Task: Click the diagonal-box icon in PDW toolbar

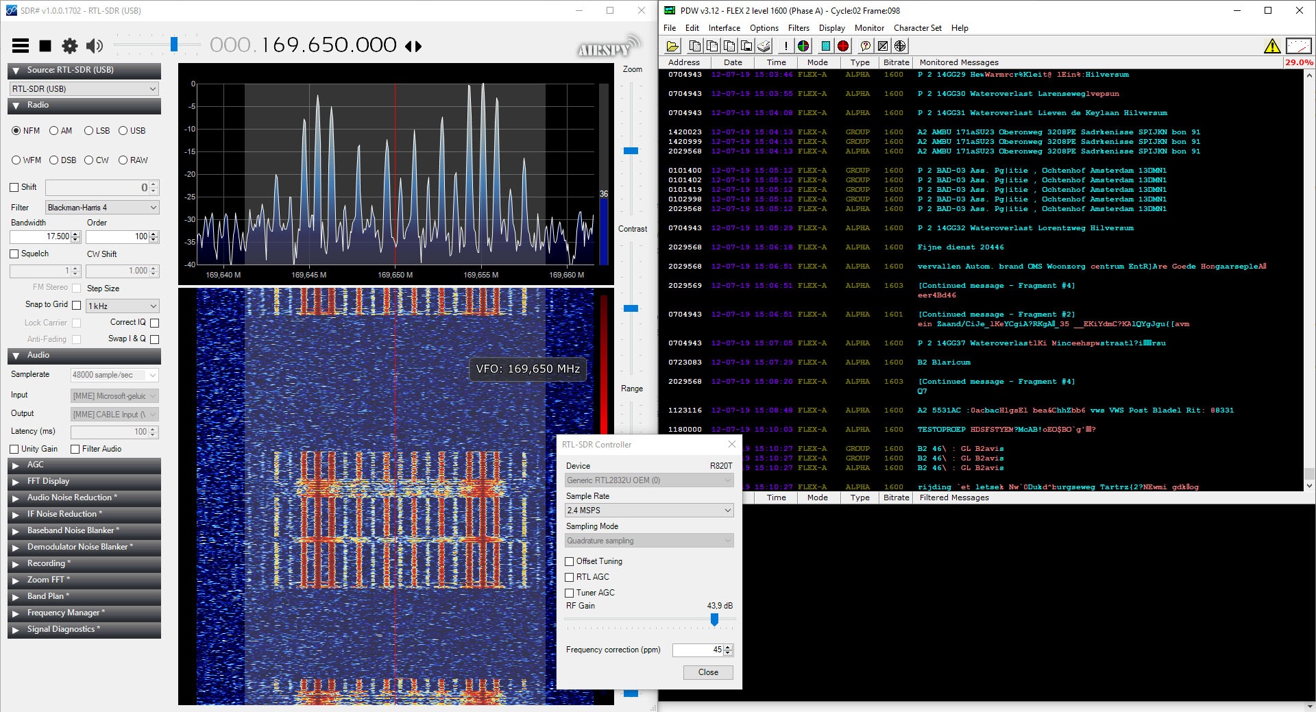Action: tap(883, 46)
